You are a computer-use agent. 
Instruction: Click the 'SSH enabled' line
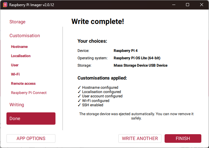[90, 105]
